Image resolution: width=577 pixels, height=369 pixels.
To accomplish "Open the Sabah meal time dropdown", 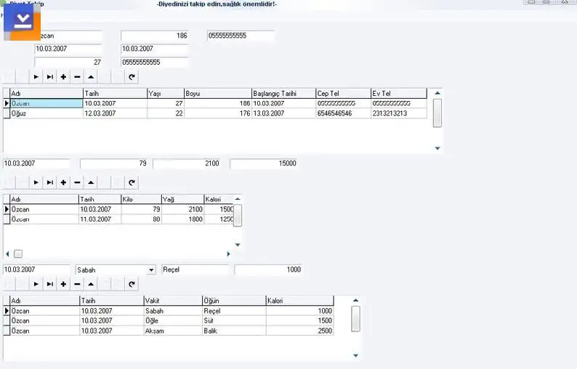I will click(x=151, y=269).
